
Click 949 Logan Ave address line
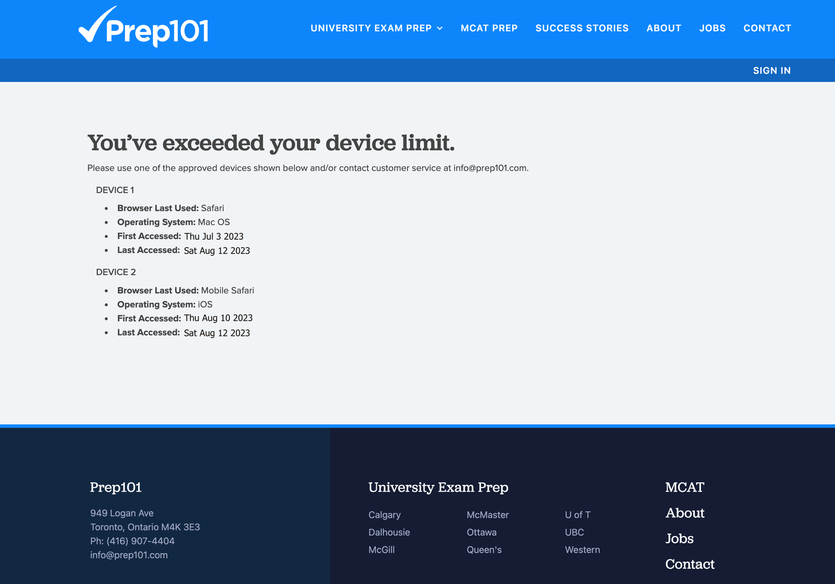click(122, 513)
